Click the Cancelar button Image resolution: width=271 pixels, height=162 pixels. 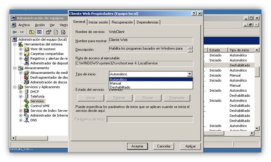[164, 146]
